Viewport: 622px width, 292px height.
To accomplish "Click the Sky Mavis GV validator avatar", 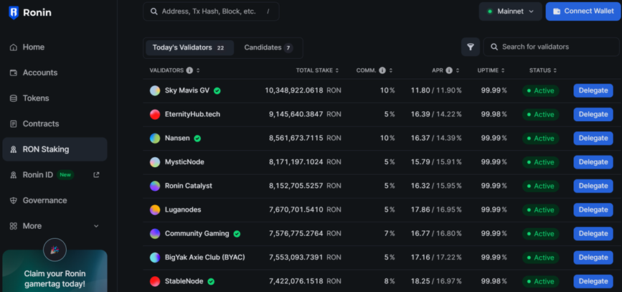I will (155, 90).
